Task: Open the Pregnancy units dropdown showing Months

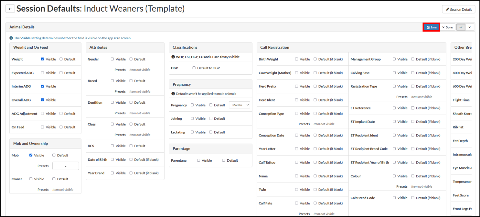Action: (239, 105)
